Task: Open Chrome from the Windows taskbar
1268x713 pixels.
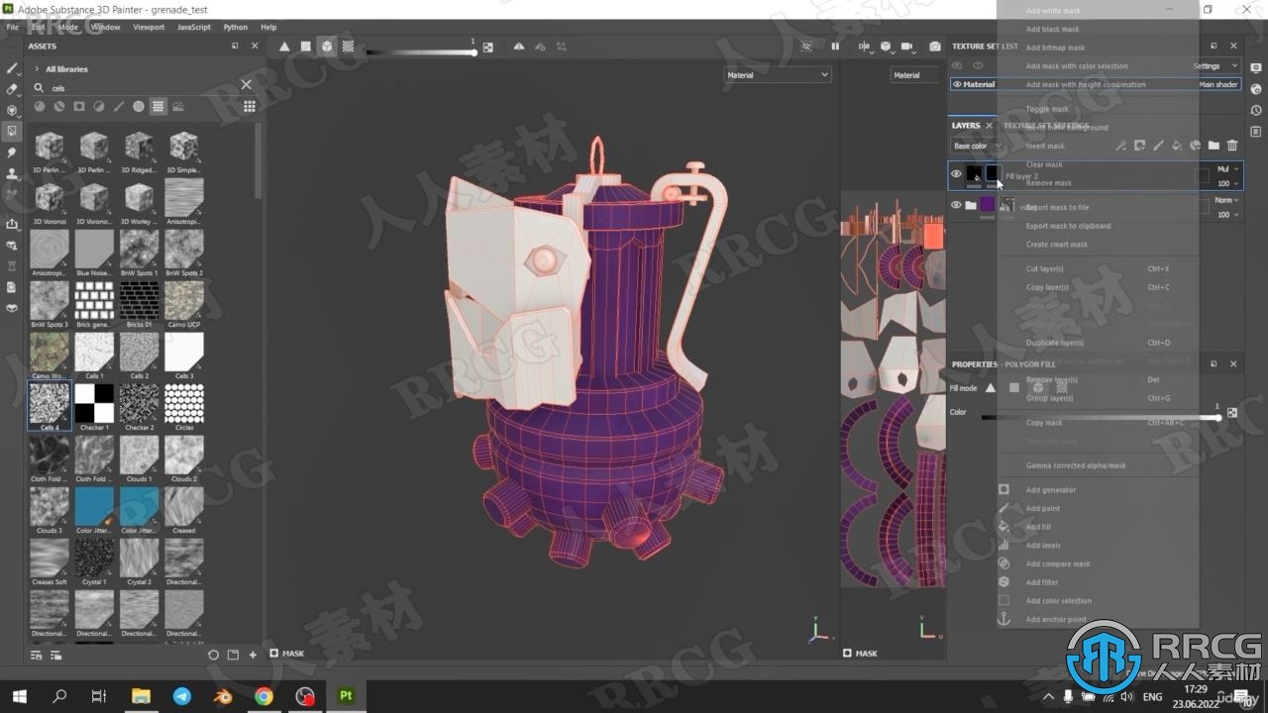Action: point(264,696)
